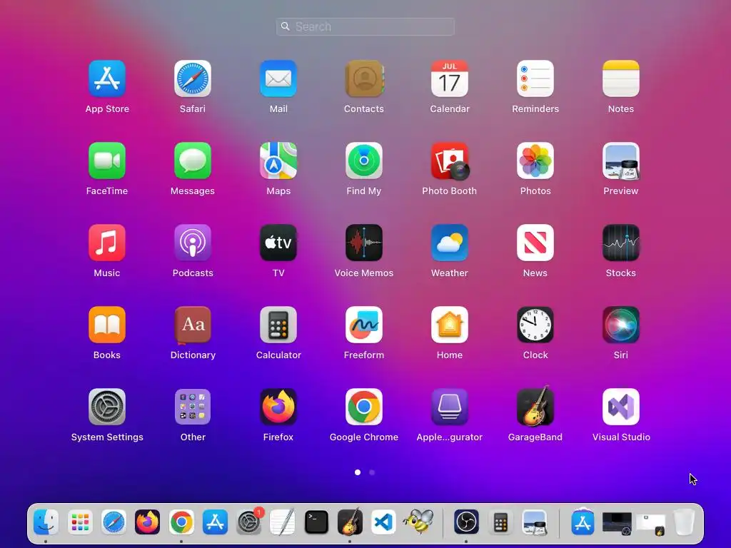Screen dimensions: 731x548
Task: Open the Contacts app
Action: pos(364,78)
